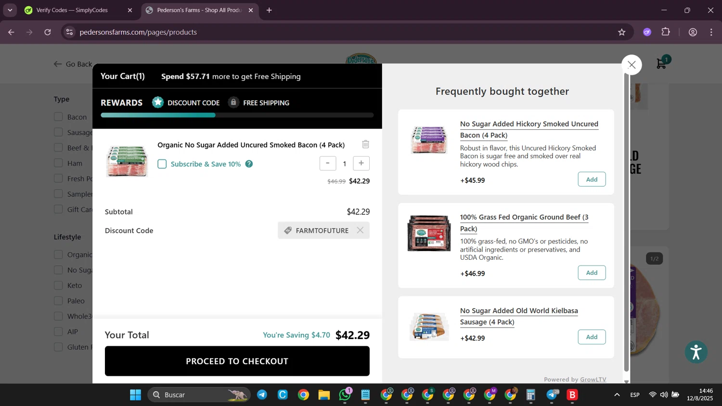Click the Kielbasa Sausage thumbnail
Screen dimensions: 722x406
click(429, 327)
